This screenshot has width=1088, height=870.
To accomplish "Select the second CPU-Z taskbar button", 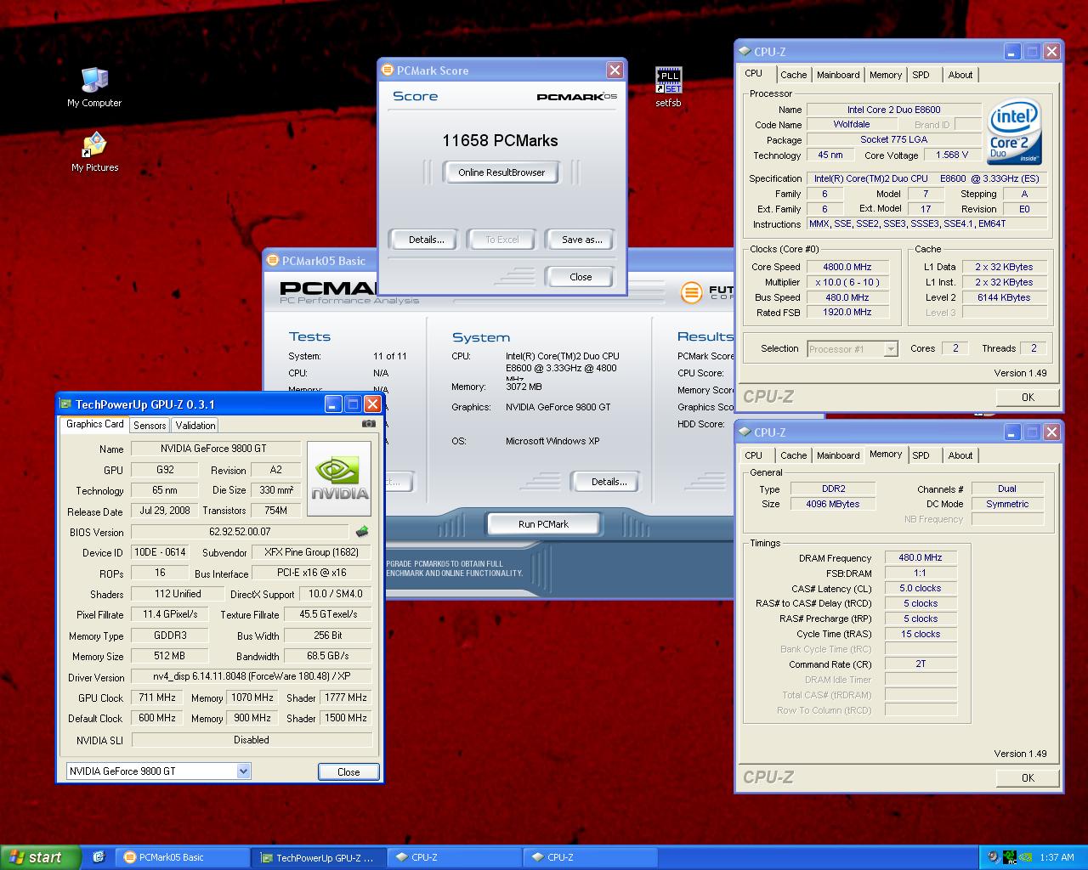I will click(589, 857).
